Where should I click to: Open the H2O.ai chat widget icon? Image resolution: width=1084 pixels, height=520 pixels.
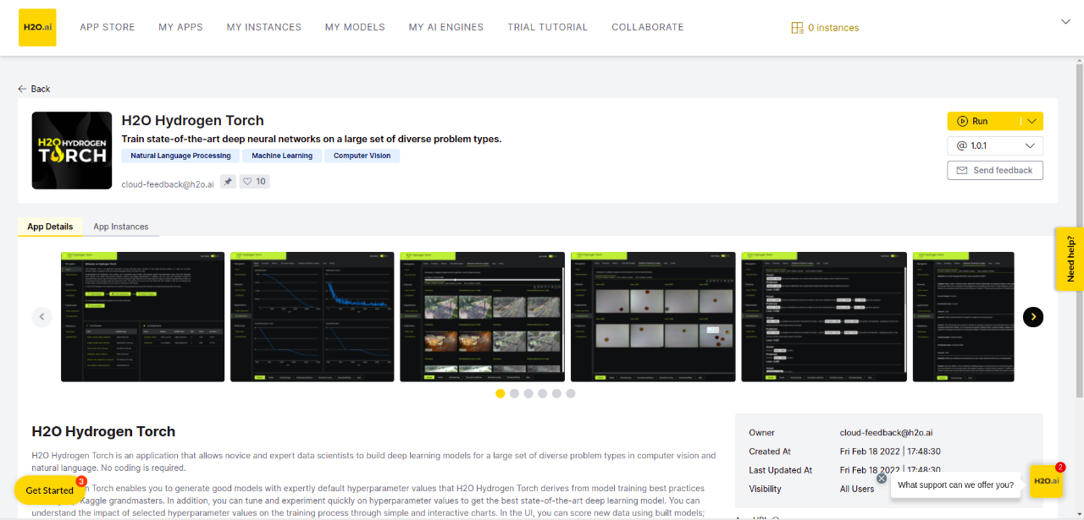[1045, 482]
